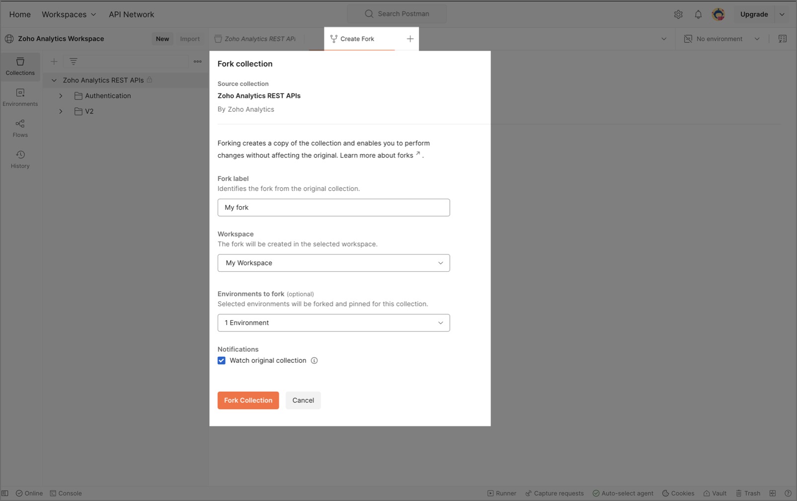Click the two-pane layout icon

(773, 494)
